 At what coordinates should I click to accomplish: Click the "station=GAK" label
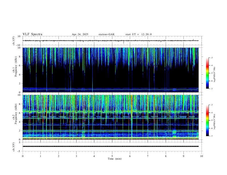click(107, 34)
